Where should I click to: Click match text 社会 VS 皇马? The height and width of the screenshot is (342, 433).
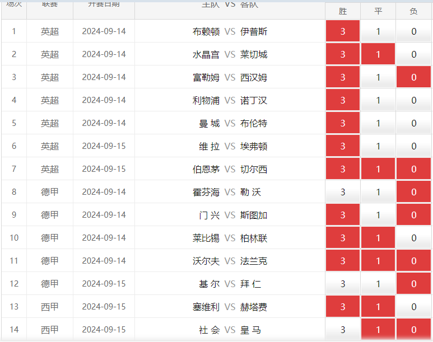(x=230, y=329)
